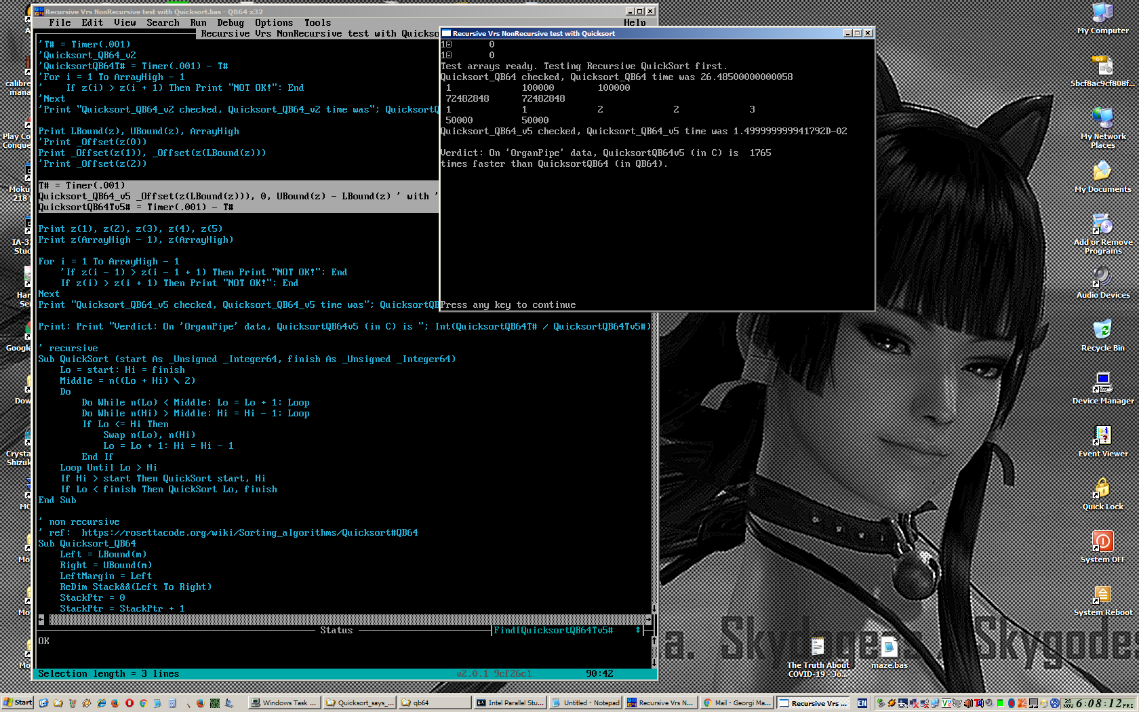
Task: Click the OK status message
Action: tap(43, 641)
